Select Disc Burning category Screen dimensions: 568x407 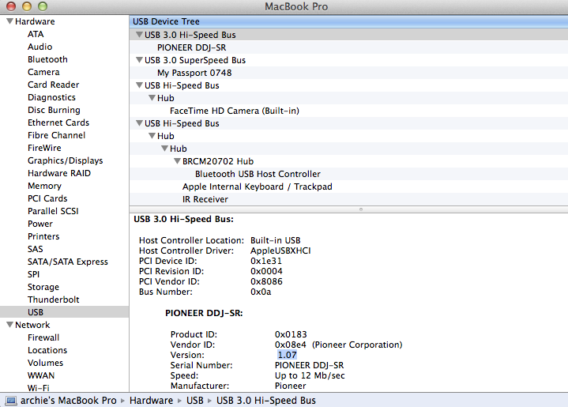tap(54, 110)
